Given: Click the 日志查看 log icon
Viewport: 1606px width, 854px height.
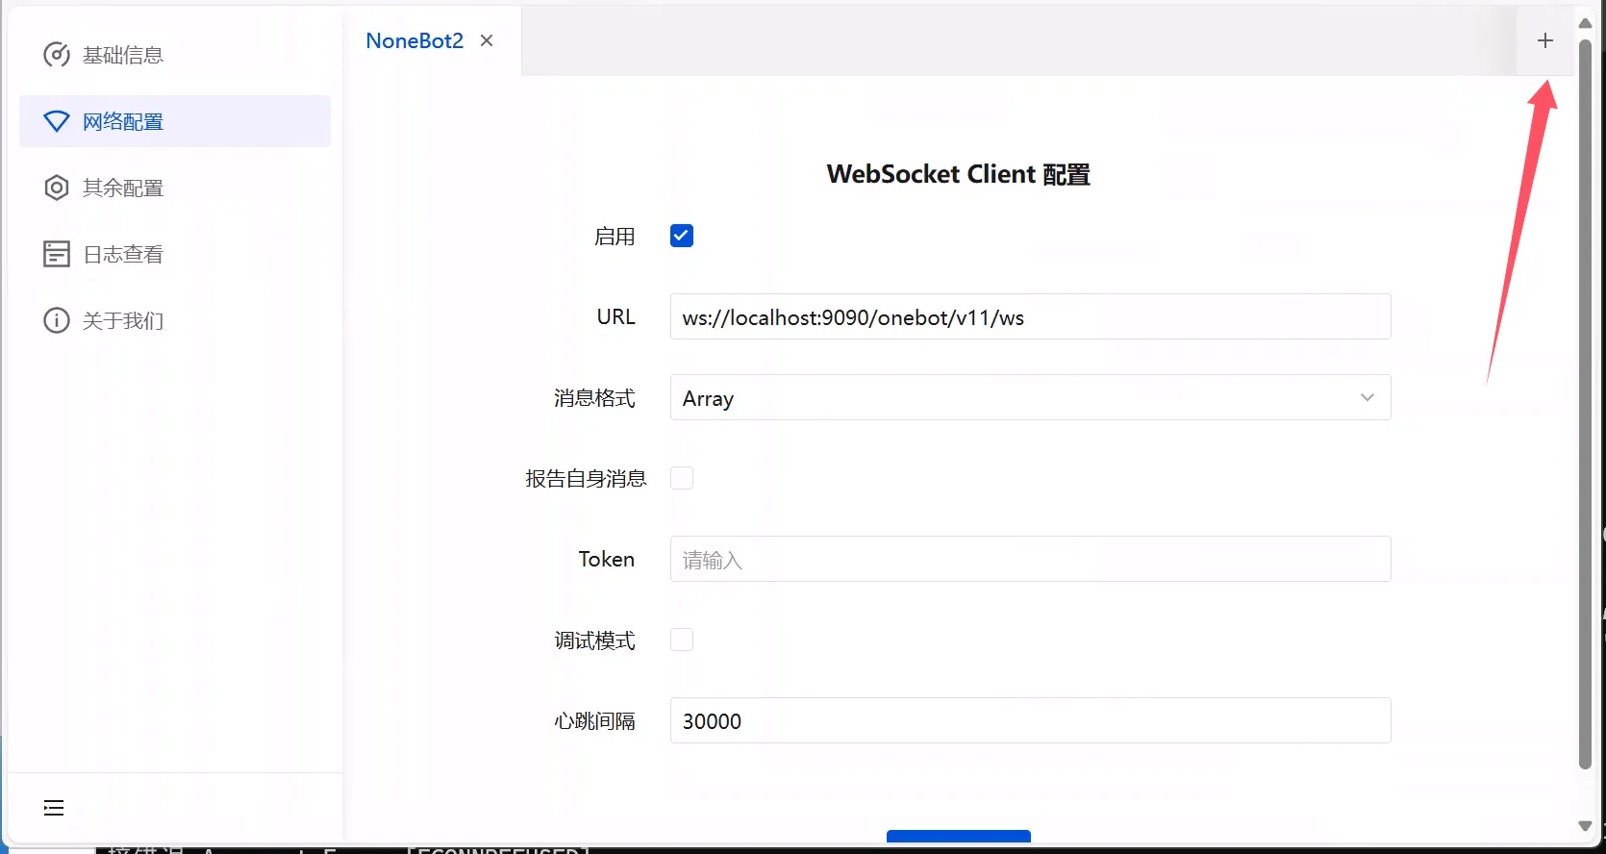Looking at the screenshot, I should tap(57, 254).
